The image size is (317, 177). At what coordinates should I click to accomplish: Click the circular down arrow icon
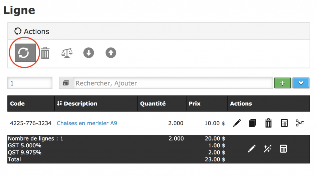click(x=89, y=53)
